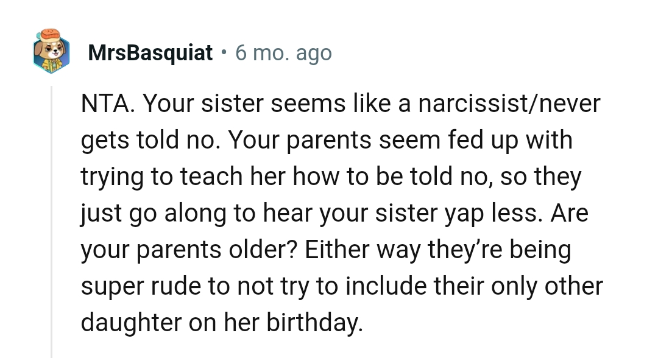Click the thread line below the avatar
The height and width of the screenshot is (358, 658).
point(52,183)
